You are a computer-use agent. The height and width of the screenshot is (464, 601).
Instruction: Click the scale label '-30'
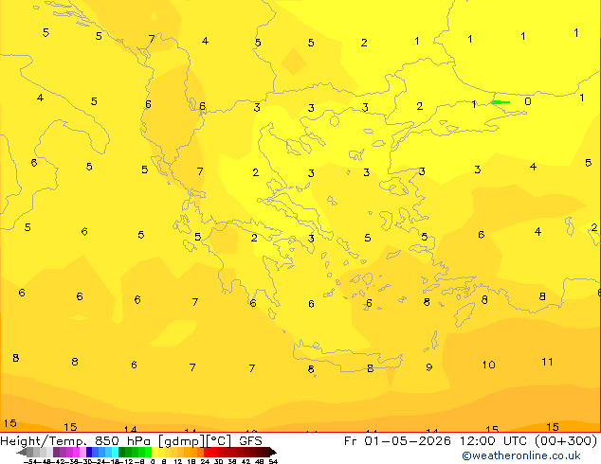tap(87, 461)
